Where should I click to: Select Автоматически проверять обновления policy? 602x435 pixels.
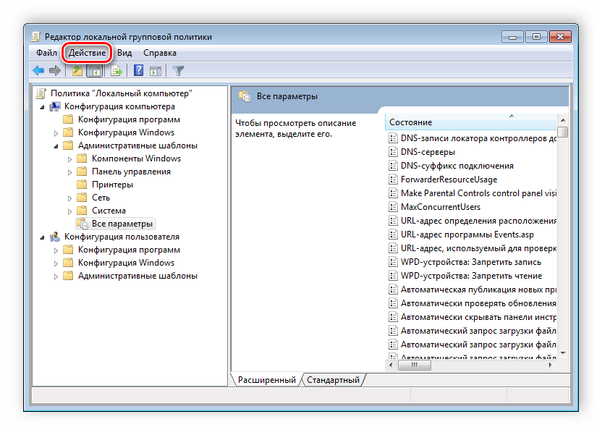(478, 304)
